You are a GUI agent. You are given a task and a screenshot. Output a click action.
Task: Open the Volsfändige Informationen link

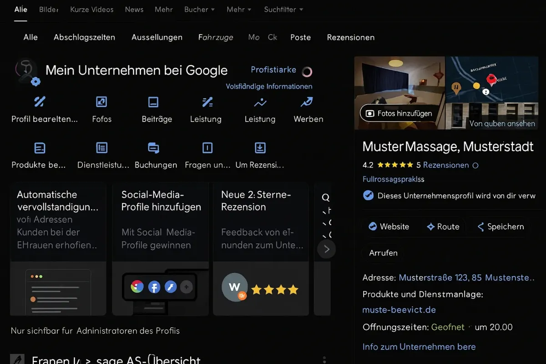(269, 86)
